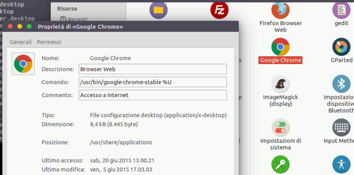Image resolution: width=354 pixels, height=175 pixels.
Task: Click the Nome value Google Chrome
Action: coord(110,58)
